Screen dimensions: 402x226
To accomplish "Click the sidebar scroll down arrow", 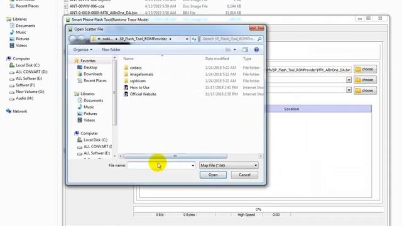I will point(114,156).
